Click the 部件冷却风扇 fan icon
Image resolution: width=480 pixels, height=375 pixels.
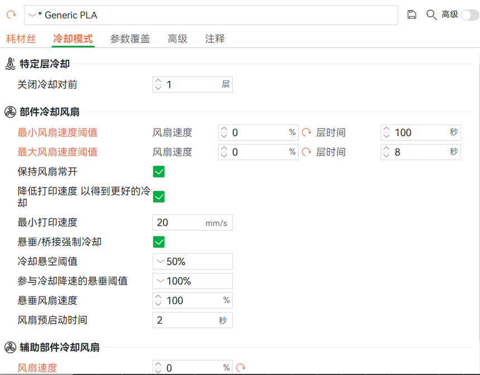point(10,112)
